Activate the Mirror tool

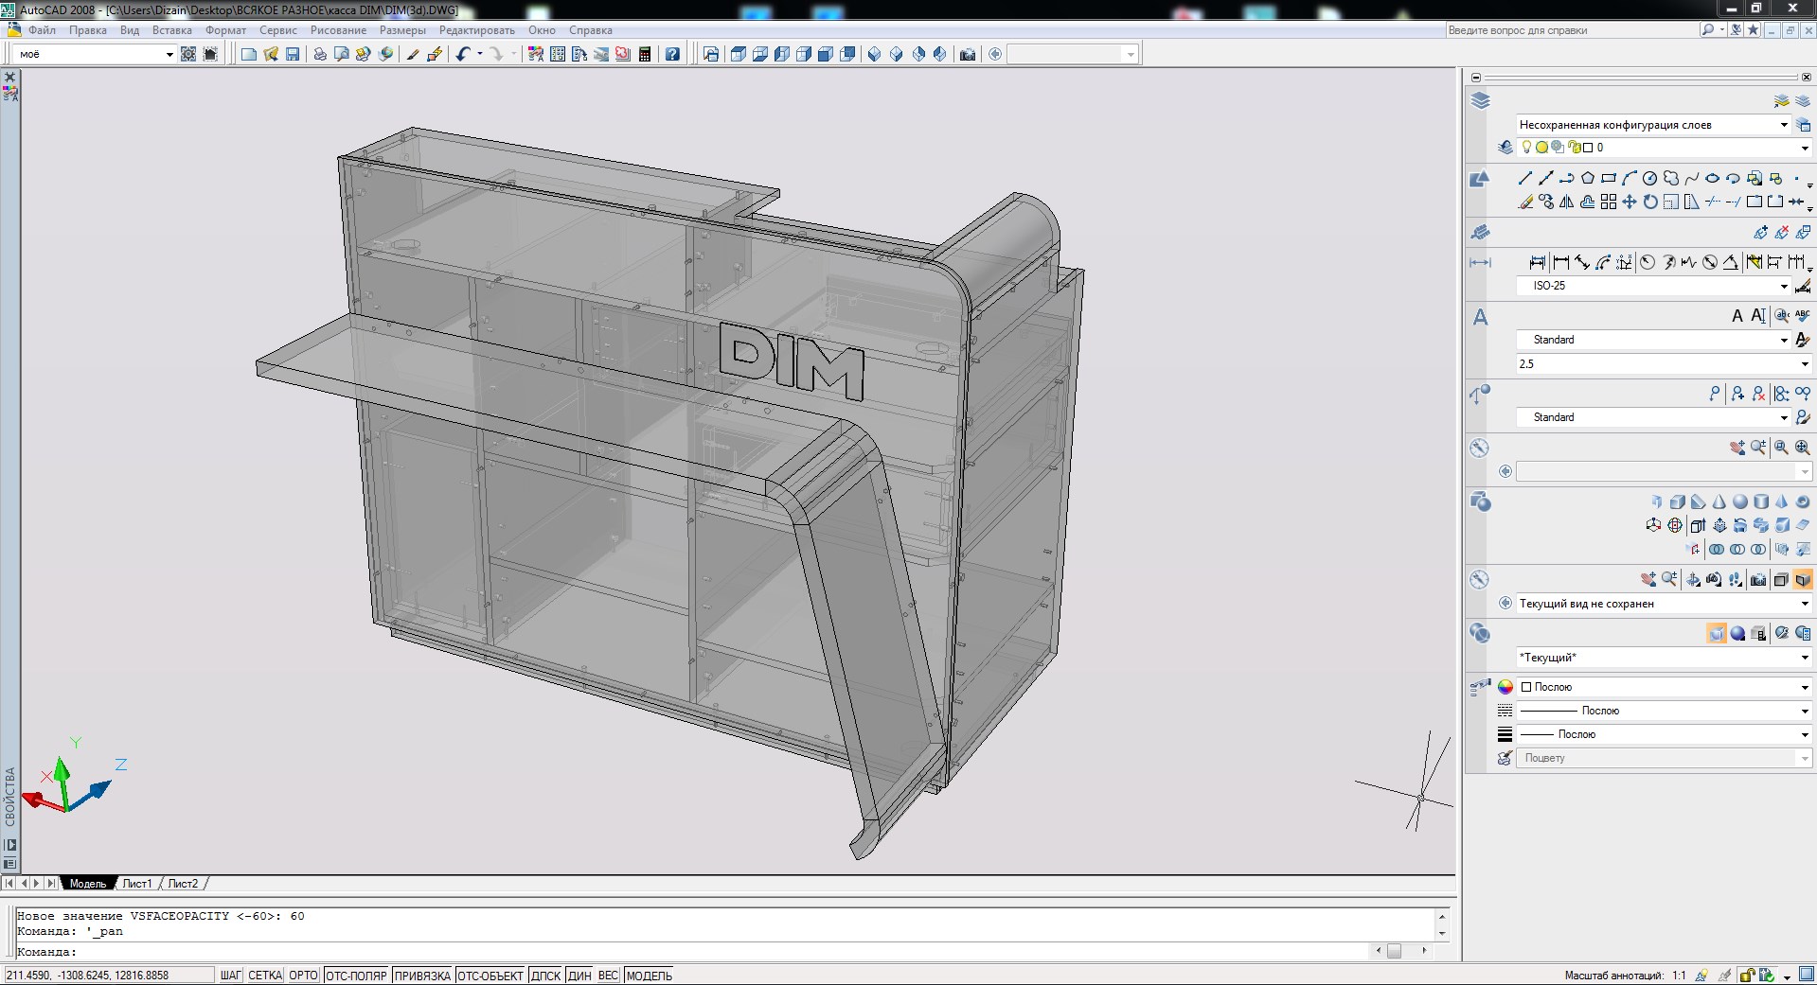point(1566,202)
